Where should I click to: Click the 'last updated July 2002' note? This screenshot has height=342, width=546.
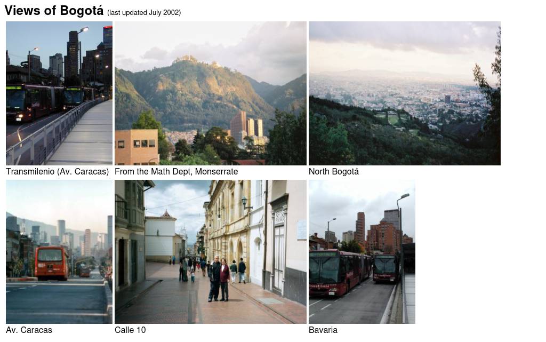point(144,12)
